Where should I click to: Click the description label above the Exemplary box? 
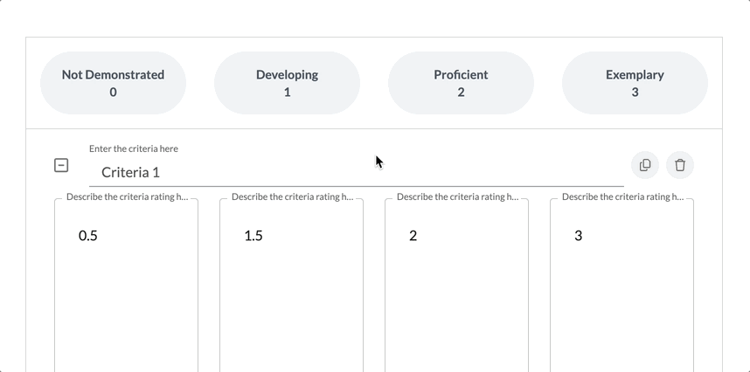coord(622,197)
